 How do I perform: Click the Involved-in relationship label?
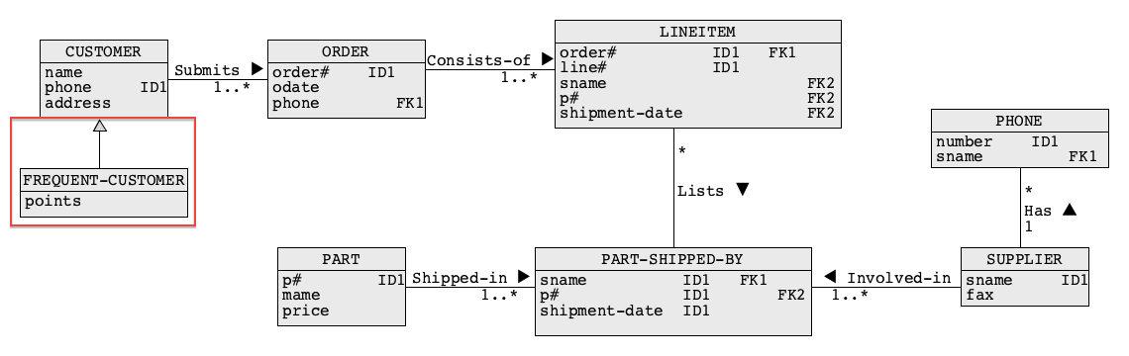(898, 278)
